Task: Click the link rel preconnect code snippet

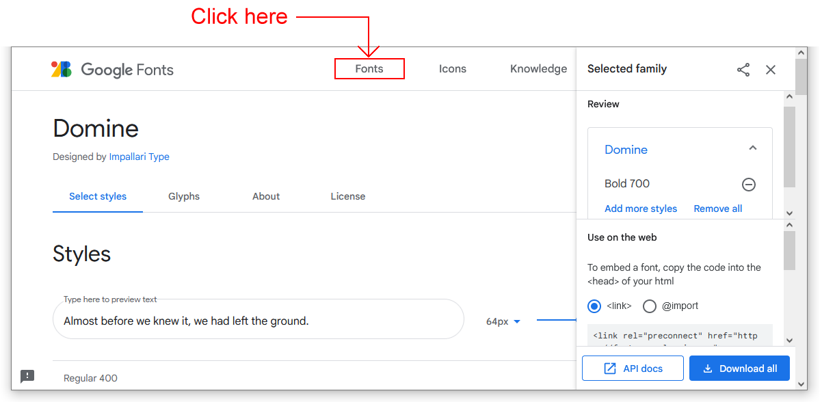Action: [680, 335]
